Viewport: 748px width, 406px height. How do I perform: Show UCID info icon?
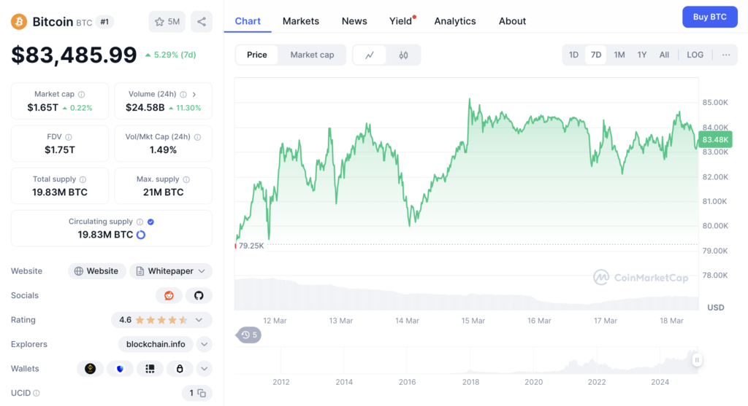(x=37, y=393)
